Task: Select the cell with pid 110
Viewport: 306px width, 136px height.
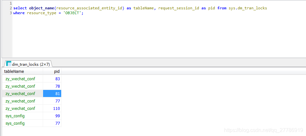Action: [52, 108]
